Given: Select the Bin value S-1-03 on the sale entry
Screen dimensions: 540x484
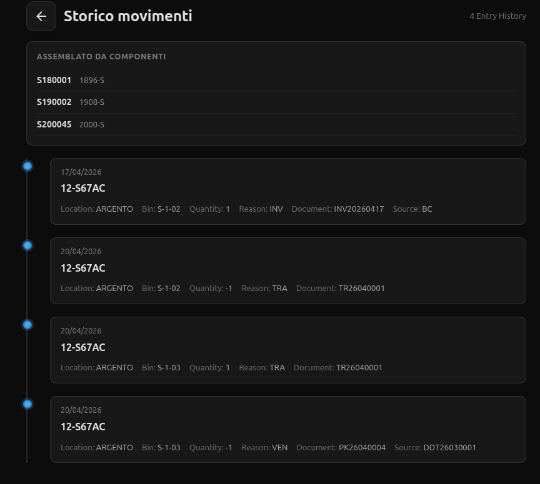Looking at the screenshot, I should point(169,447).
